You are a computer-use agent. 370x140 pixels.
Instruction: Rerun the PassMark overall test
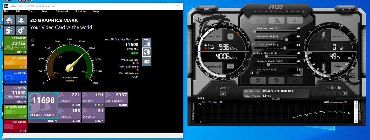pos(21,52)
